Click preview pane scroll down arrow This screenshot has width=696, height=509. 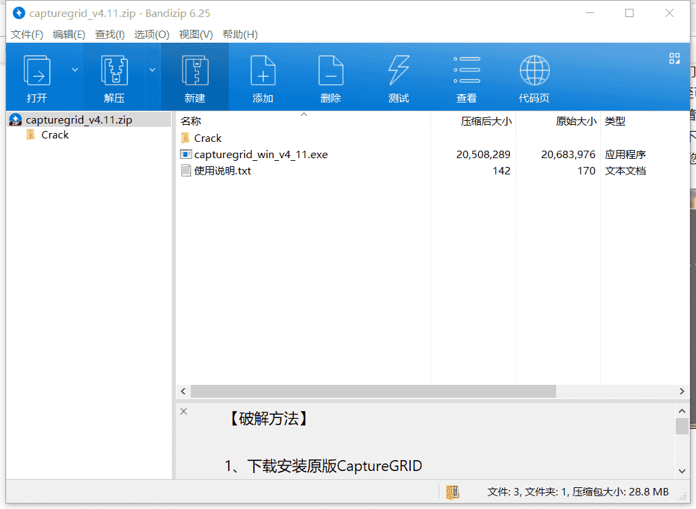(682, 471)
